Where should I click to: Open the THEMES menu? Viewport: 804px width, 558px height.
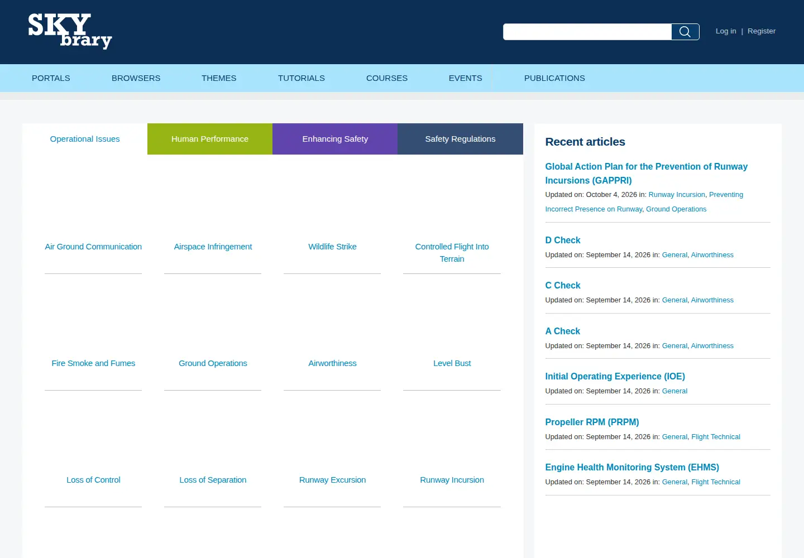click(219, 78)
